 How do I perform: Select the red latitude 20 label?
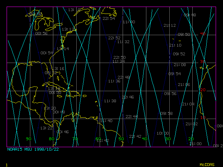coord(203,90)
